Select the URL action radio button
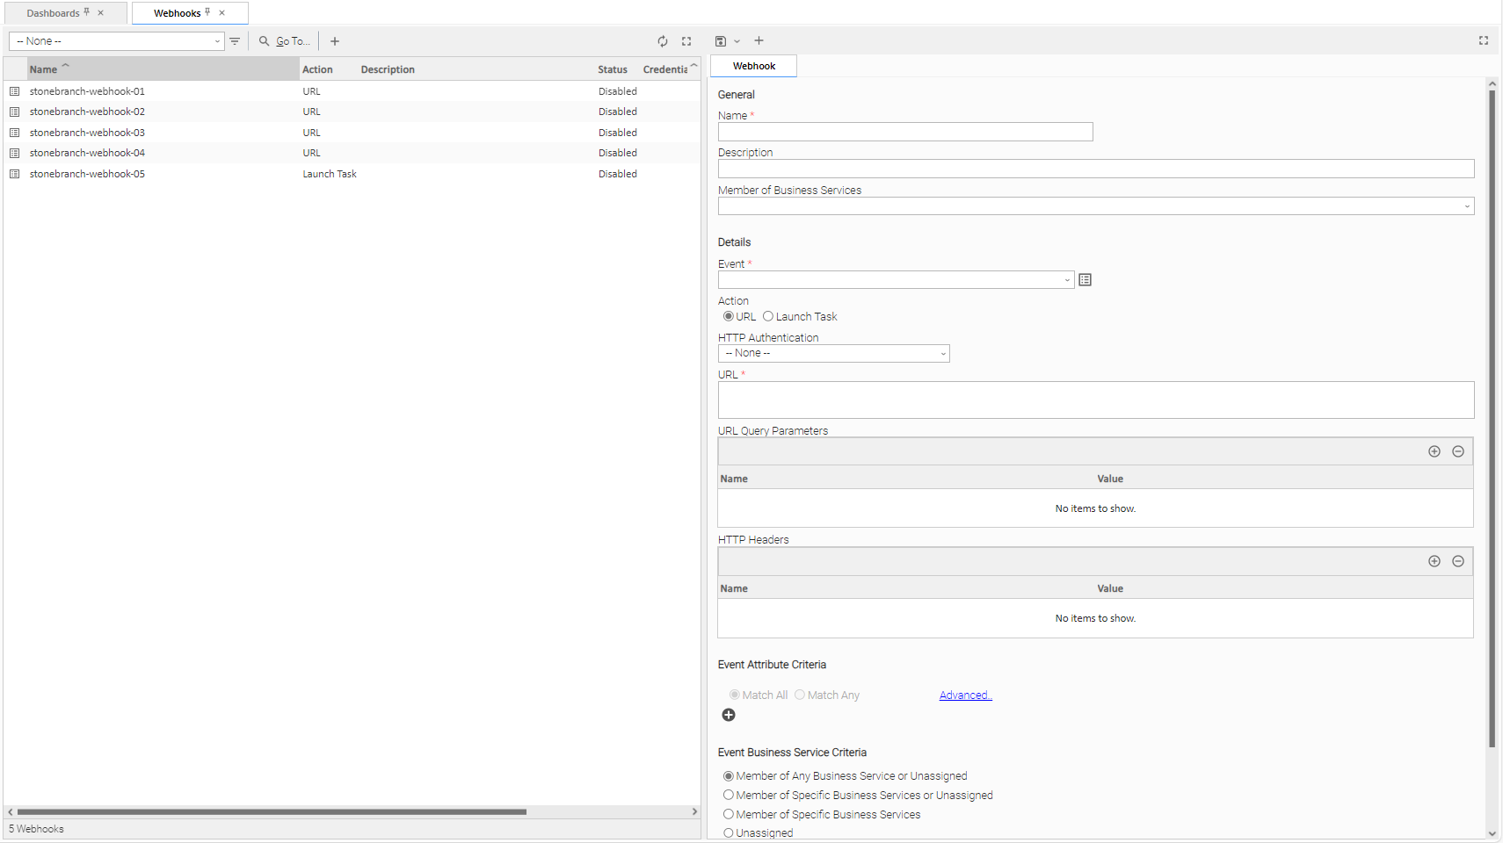The width and height of the screenshot is (1503, 843). click(729, 317)
